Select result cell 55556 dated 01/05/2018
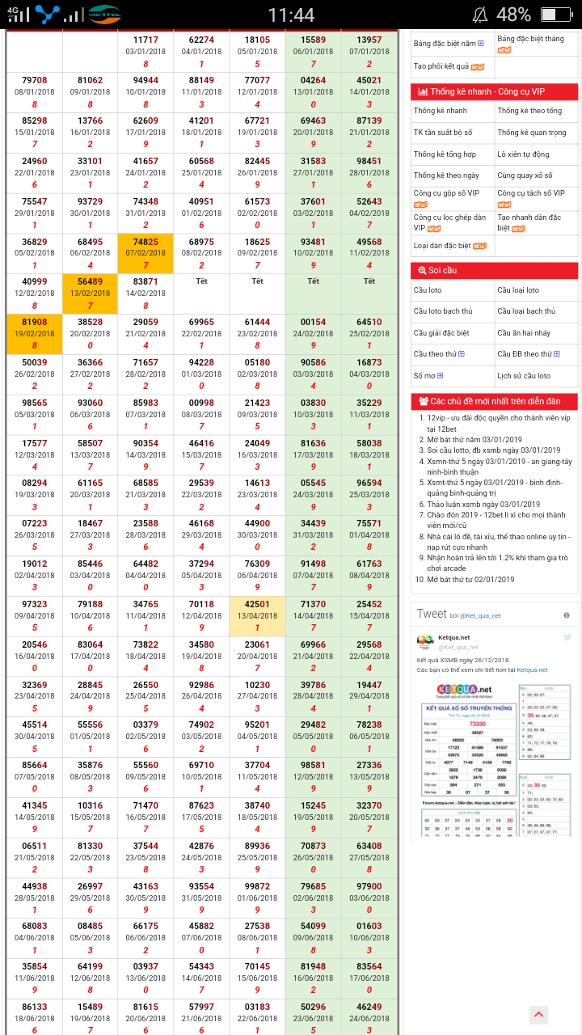The image size is (582, 1035). point(90,737)
